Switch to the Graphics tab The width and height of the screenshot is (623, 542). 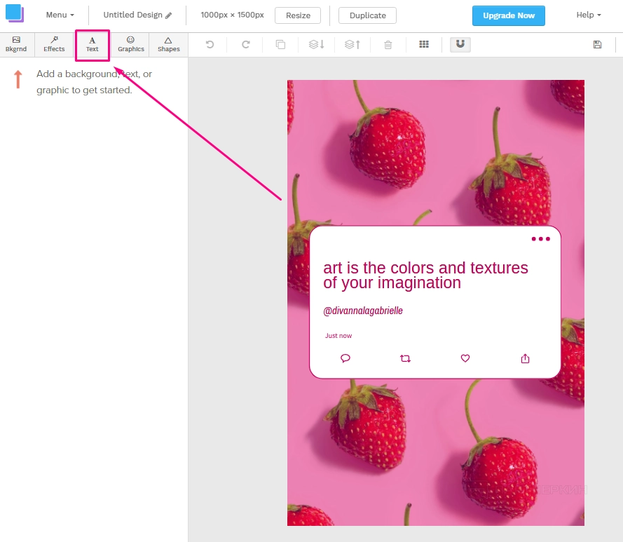coord(130,45)
